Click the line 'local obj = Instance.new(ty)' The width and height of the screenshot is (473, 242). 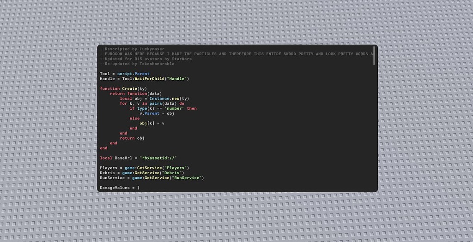154,99
